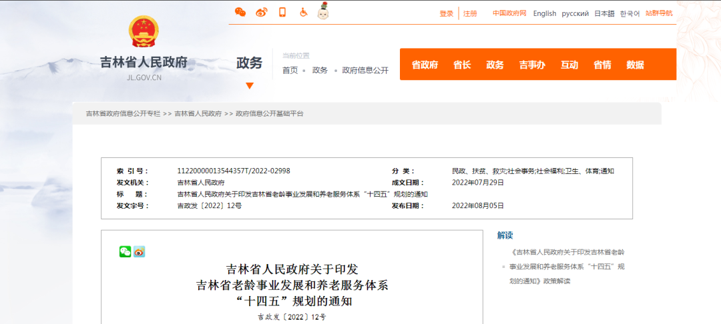
Task: Switch site language to English
Action: 544,13
